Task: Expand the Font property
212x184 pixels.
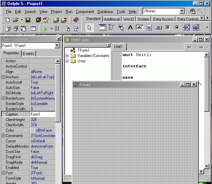Action: click(x=4, y=173)
